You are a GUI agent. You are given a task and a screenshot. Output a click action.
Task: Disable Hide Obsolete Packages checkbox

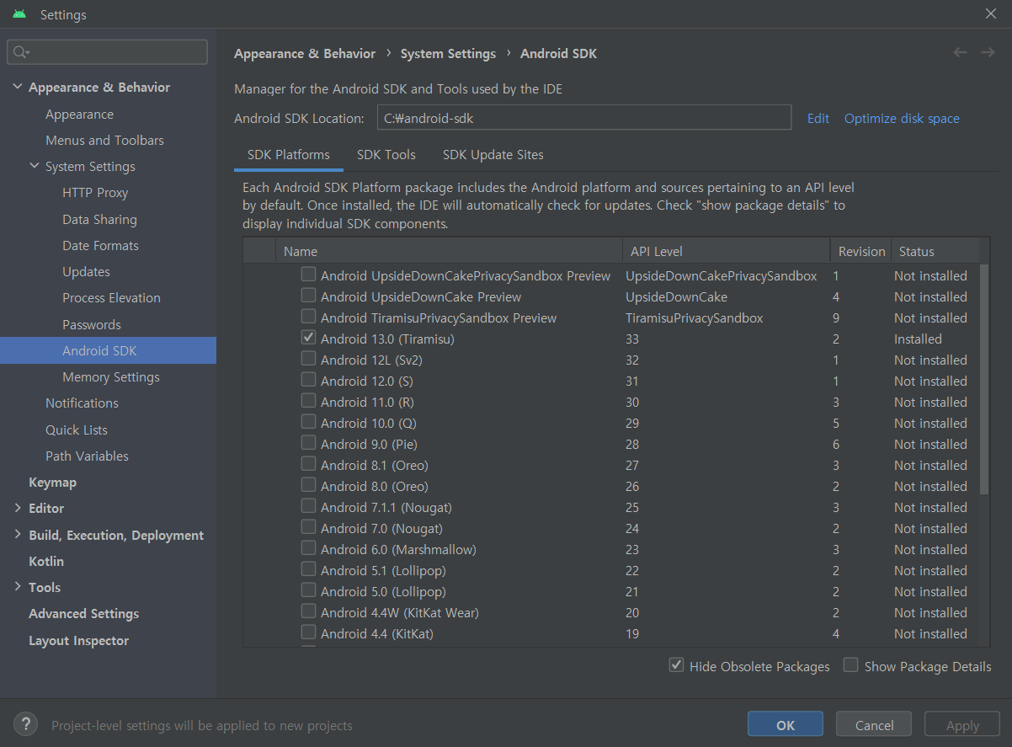[676, 665]
